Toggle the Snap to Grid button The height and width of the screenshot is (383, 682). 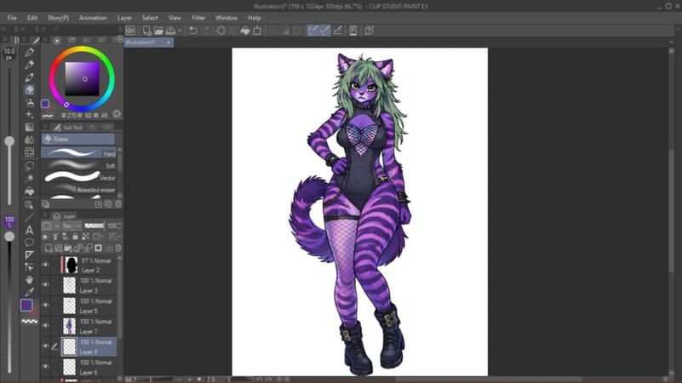point(337,31)
